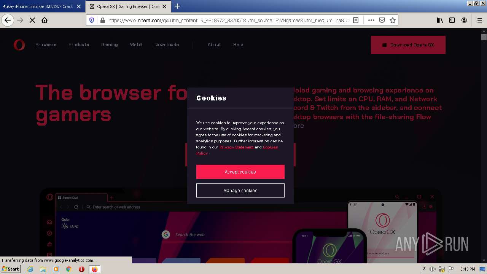Toggle Reader View in address bar
Viewport: 487px width, 274px height.
click(356, 20)
